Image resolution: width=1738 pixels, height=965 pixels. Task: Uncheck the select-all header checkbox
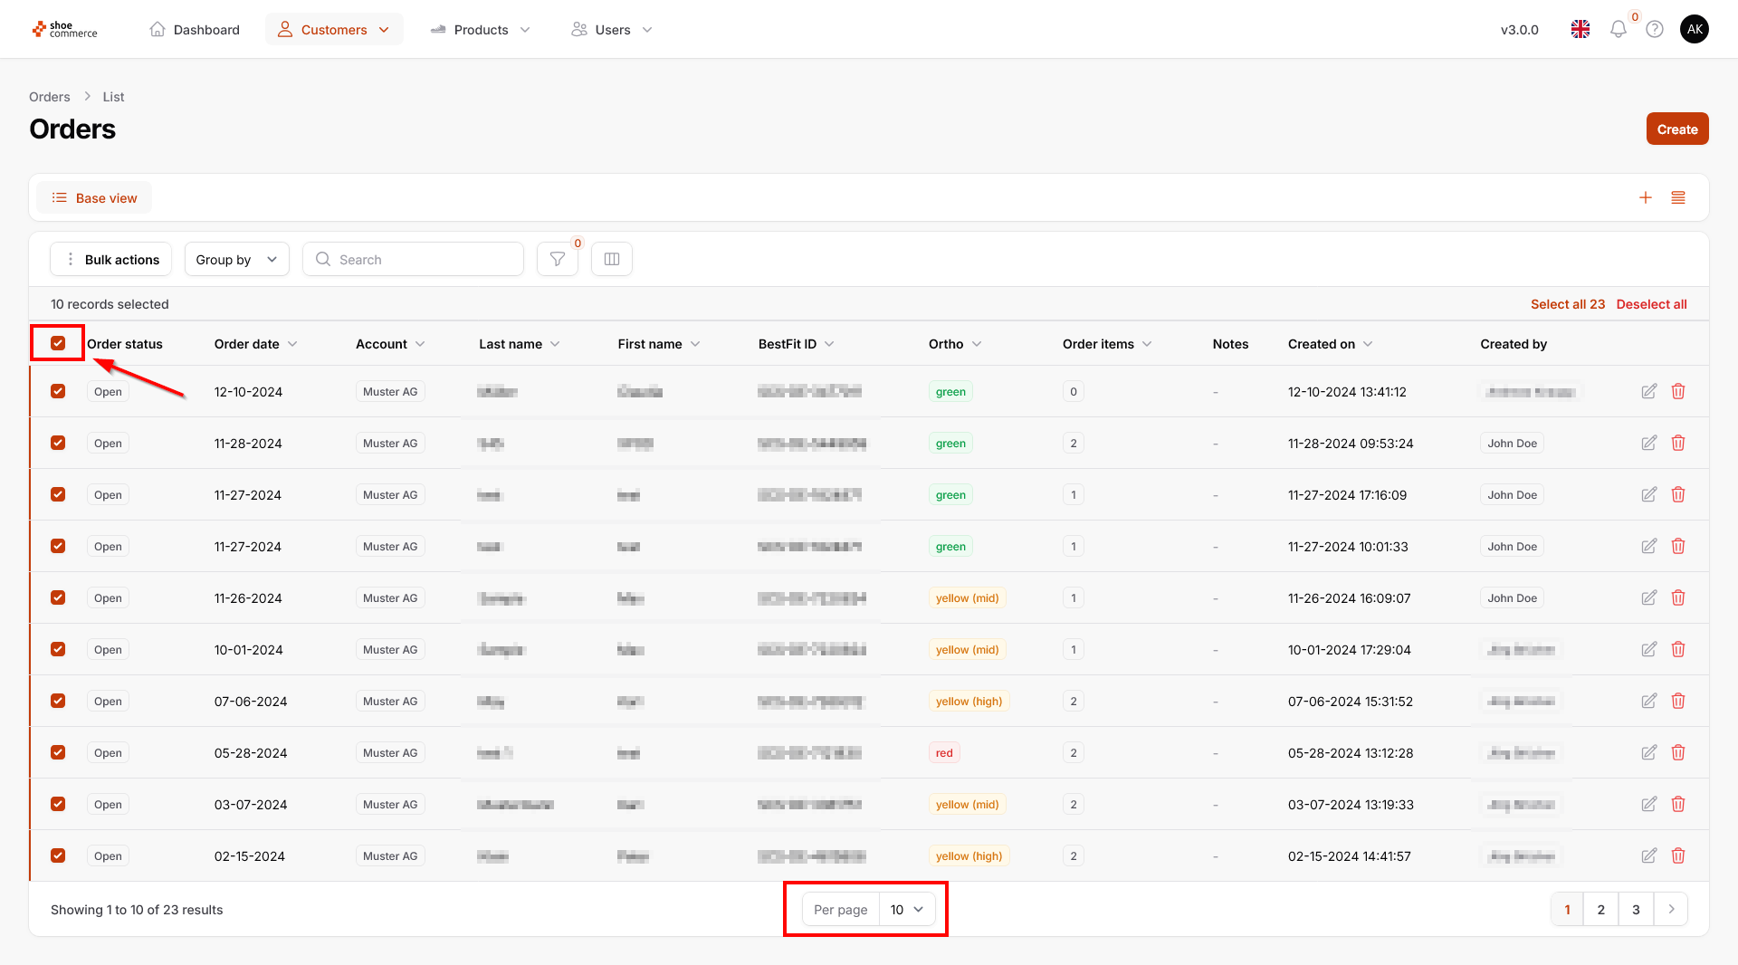[58, 344]
